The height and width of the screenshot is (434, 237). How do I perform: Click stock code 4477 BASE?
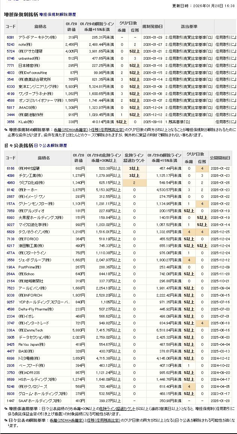(10, 351)
